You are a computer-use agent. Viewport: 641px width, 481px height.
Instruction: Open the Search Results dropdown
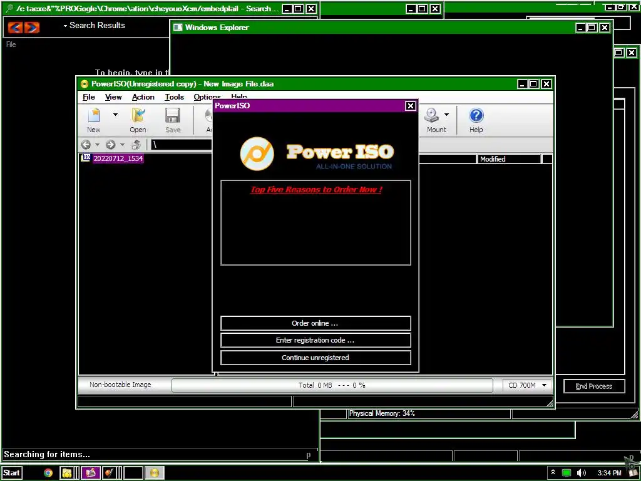94,25
